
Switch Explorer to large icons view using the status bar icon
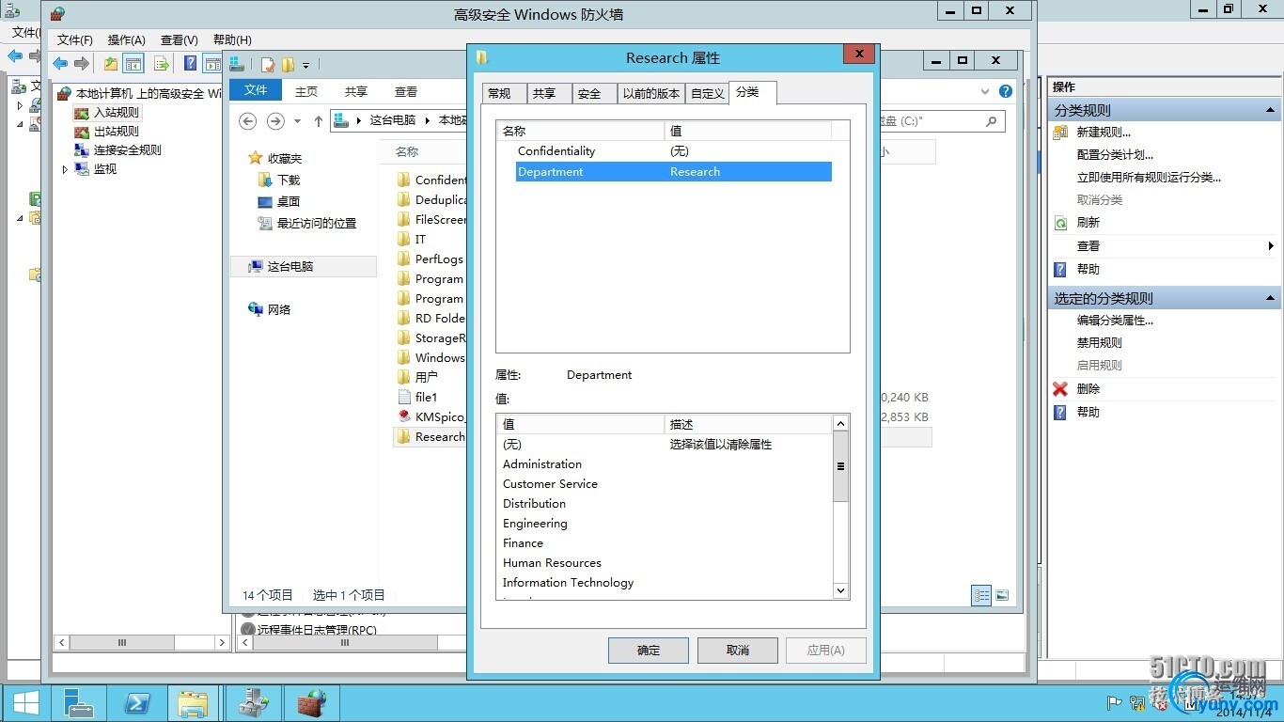pos(1002,595)
